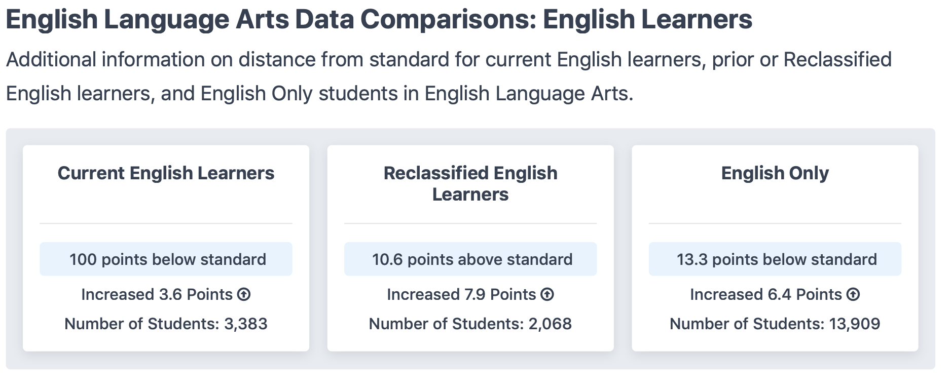Click divider line under English Only title
Screen dimensions: 950x390
point(775,223)
